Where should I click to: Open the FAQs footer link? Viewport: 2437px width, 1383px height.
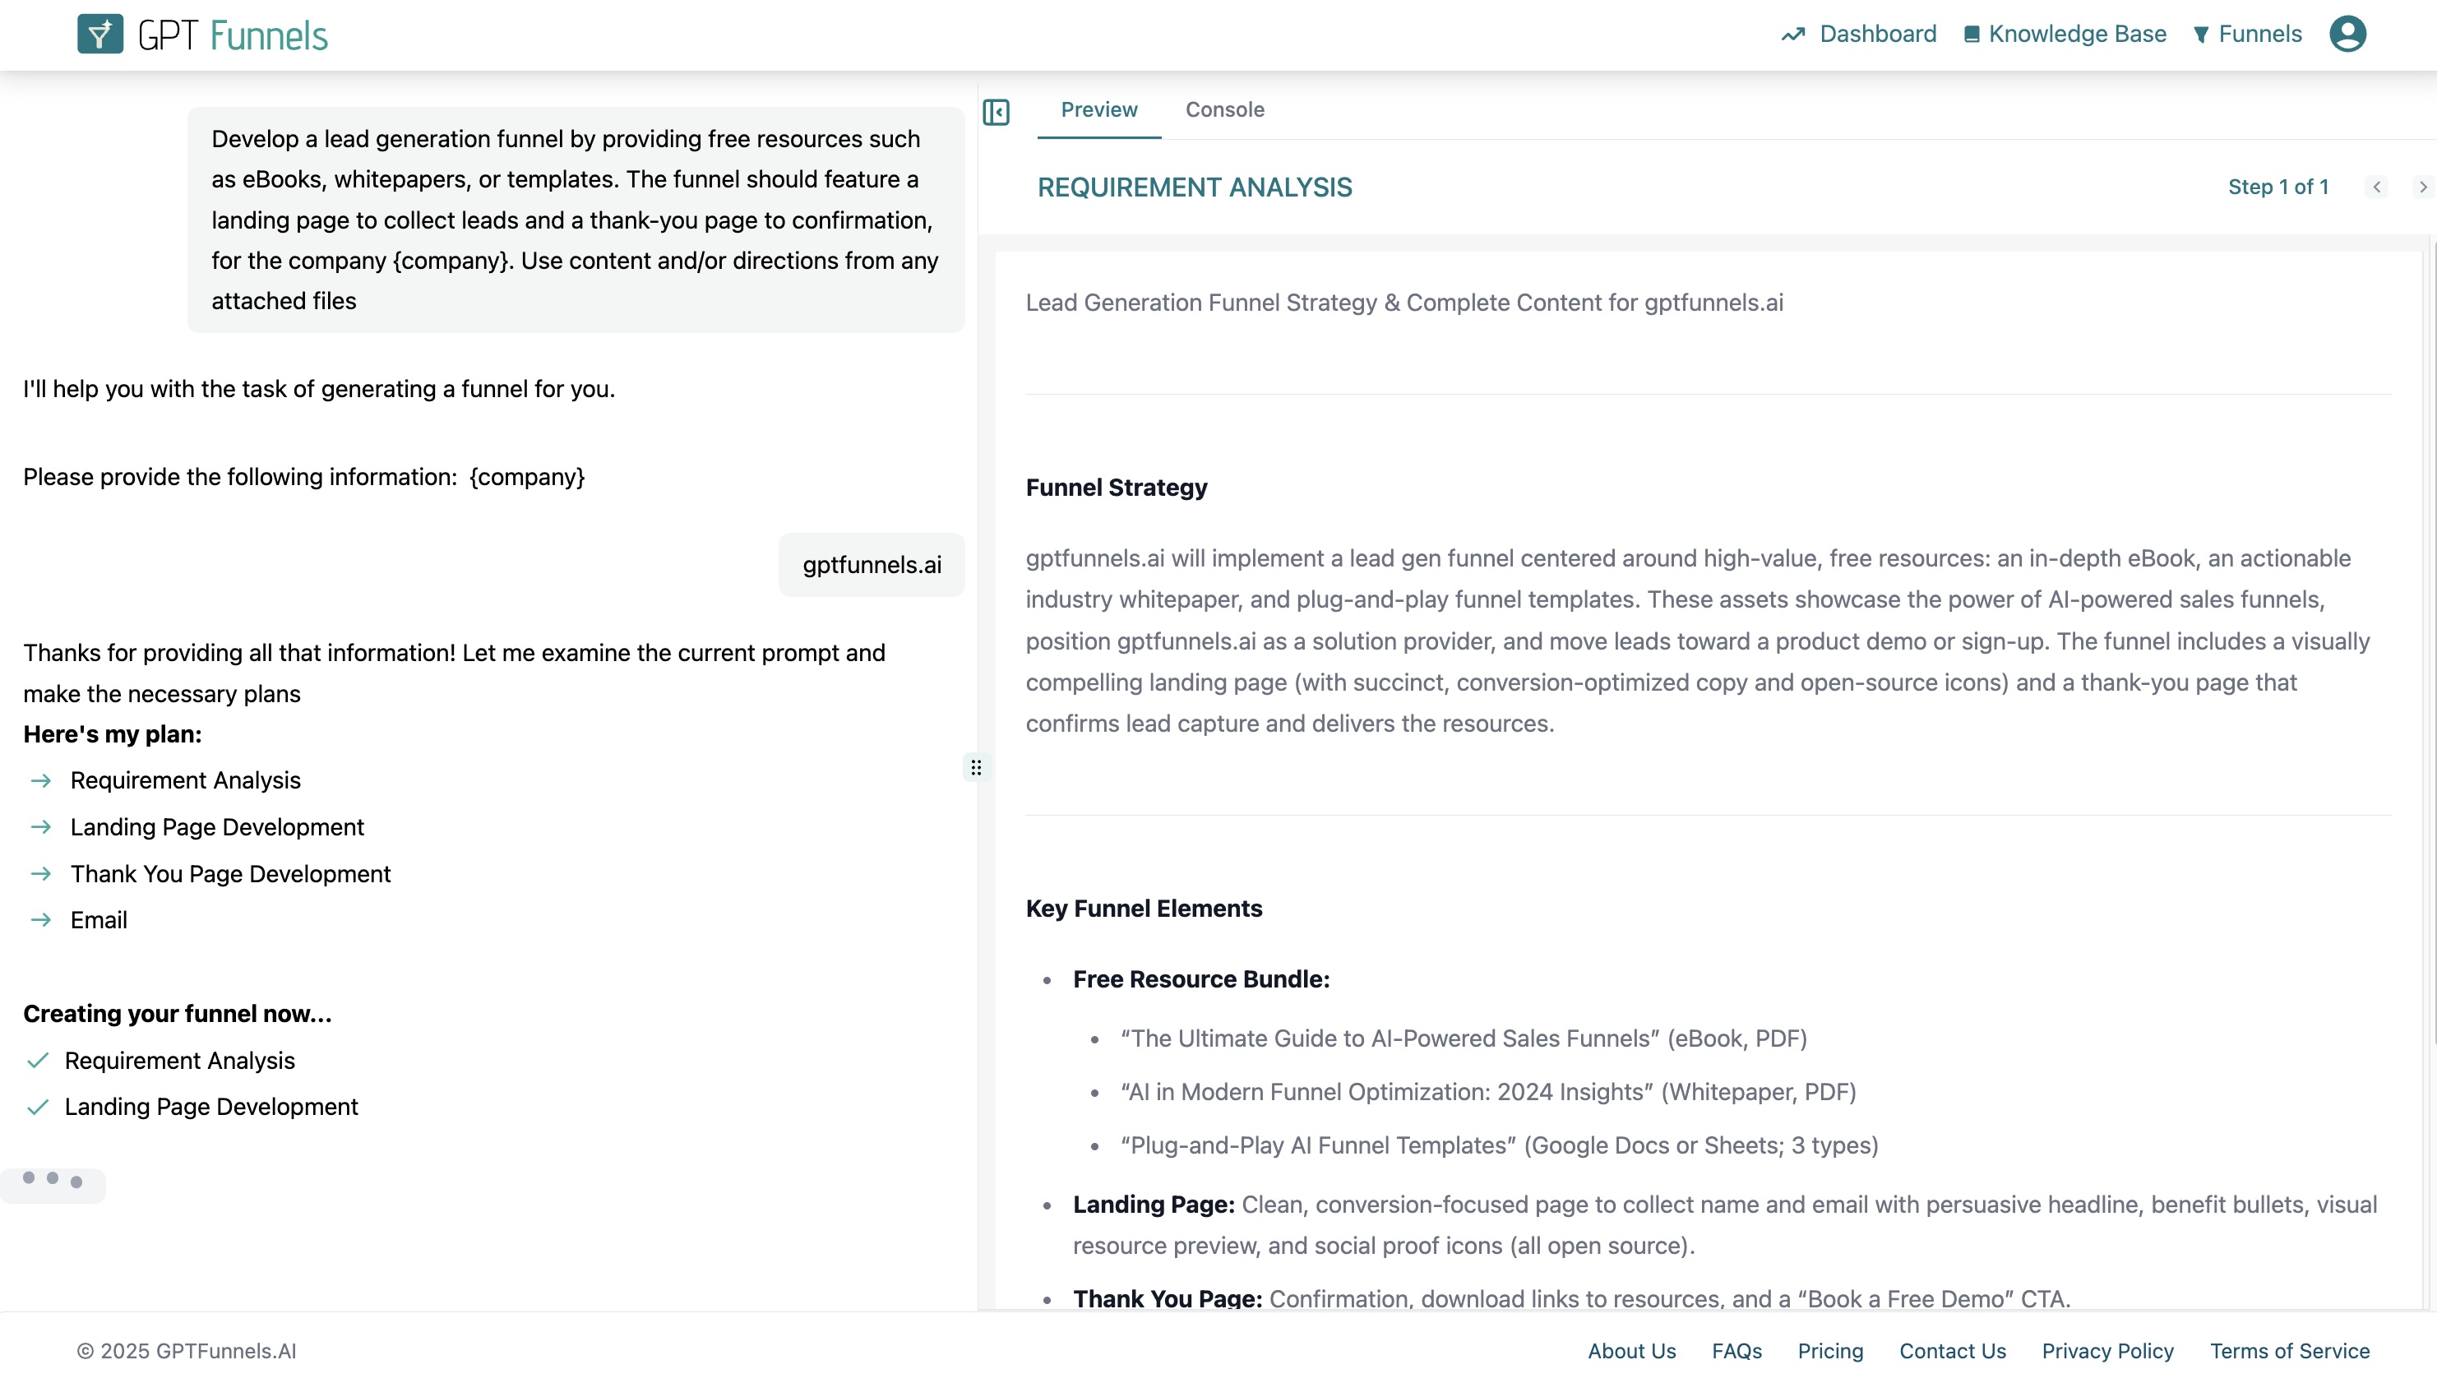click(x=1736, y=1351)
